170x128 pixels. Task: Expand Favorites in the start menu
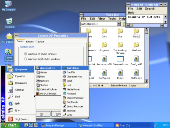coord(20,76)
